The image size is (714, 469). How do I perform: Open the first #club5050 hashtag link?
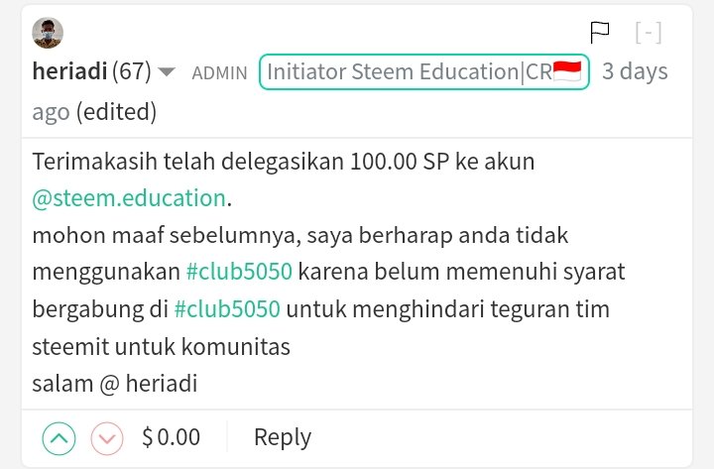[x=238, y=271]
